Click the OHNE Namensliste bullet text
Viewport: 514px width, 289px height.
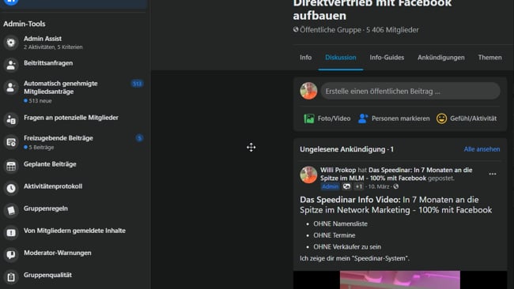pos(340,224)
